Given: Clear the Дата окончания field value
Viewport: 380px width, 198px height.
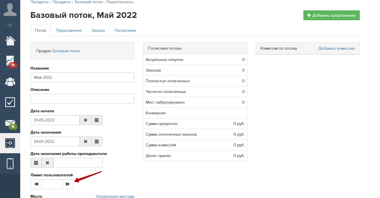Looking at the screenshot, I should pos(86,141).
